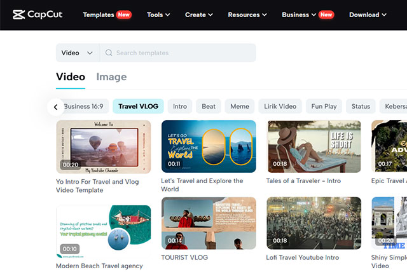Open the hot air balloon Yo Intro thumbnail
Viewport: 407px width, 272px height.
coord(103,147)
